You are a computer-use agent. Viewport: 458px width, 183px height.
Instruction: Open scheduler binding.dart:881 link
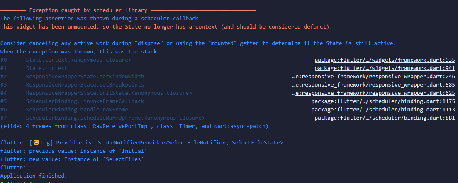[x=385, y=118]
